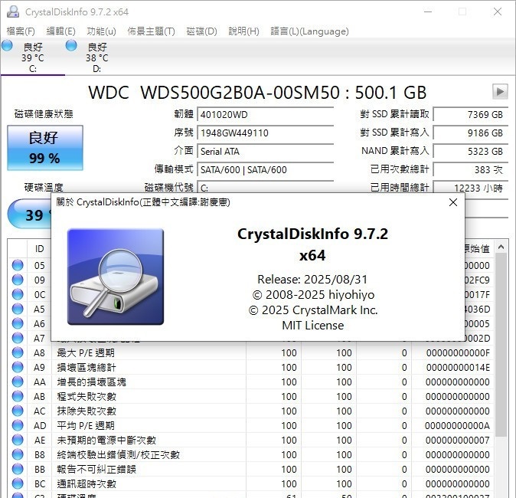The height and width of the screenshot is (498, 516).
Task: Click the power-on hours value 12233 小時
Action: pyautogui.click(x=470, y=188)
